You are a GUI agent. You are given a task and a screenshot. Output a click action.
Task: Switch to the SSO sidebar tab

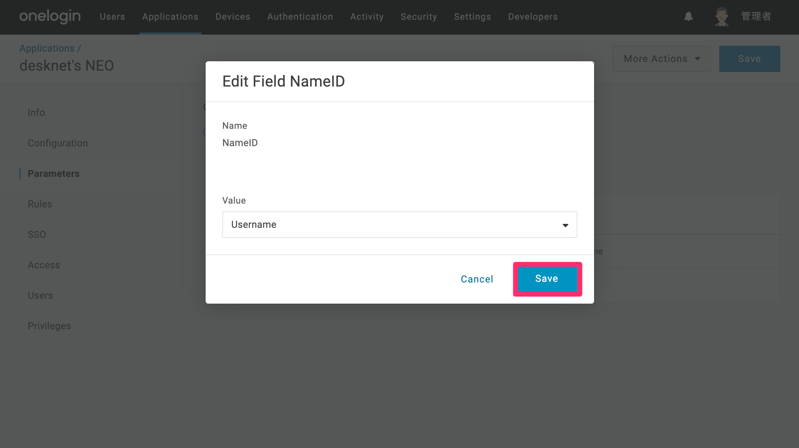[37, 234]
